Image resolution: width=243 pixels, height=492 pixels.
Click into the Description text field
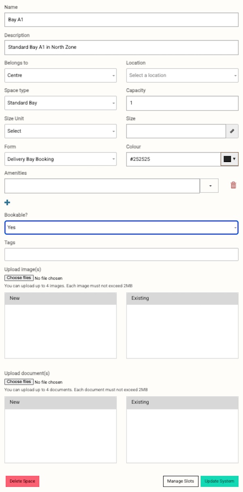(x=121, y=47)
